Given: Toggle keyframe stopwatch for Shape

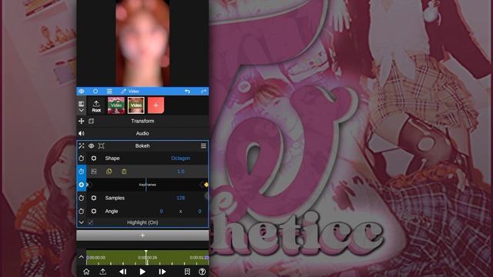Looking at the screenshot, I should (x=82, y=159).
